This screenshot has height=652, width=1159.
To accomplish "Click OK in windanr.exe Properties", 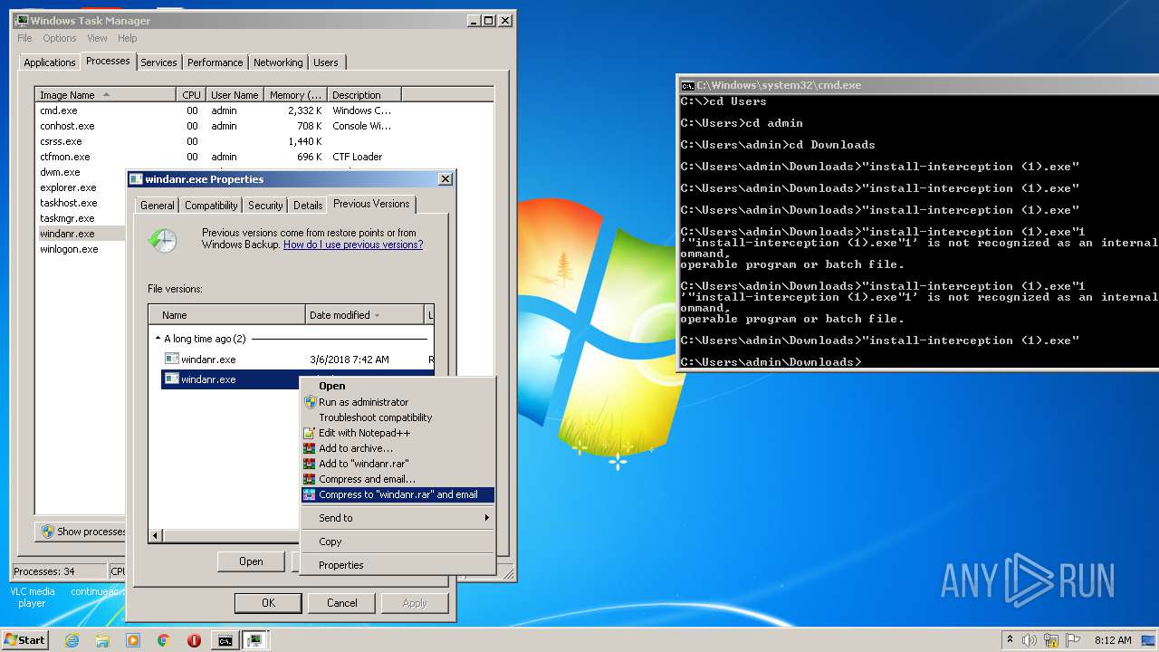I will pyautogui.click(x=268, y=603).
